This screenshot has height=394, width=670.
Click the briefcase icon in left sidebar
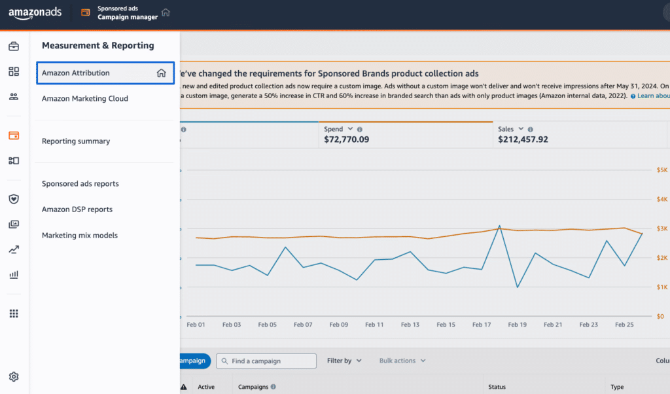(x=14, y=46)
